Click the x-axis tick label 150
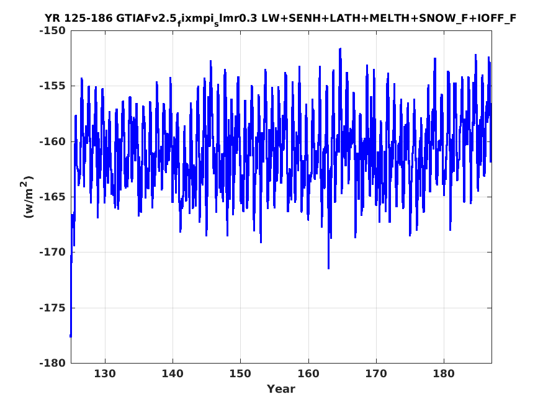 pos(240,373)
